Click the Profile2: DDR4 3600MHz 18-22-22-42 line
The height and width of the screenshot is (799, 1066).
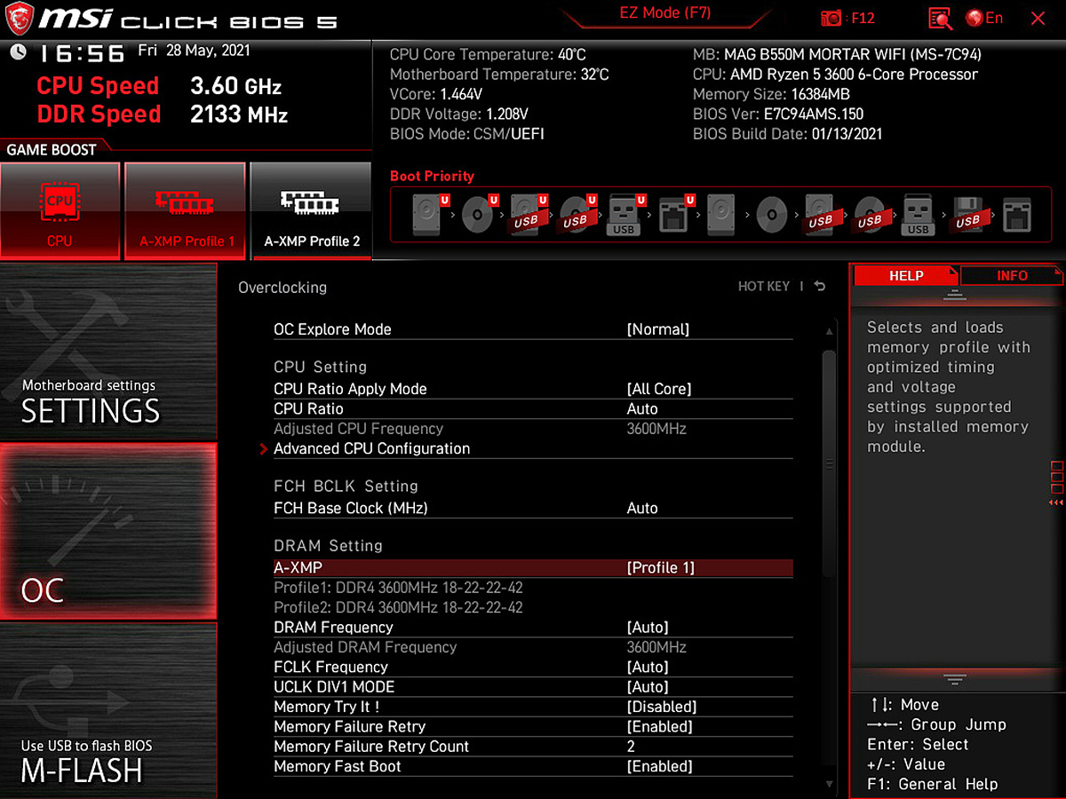point(398,607)
